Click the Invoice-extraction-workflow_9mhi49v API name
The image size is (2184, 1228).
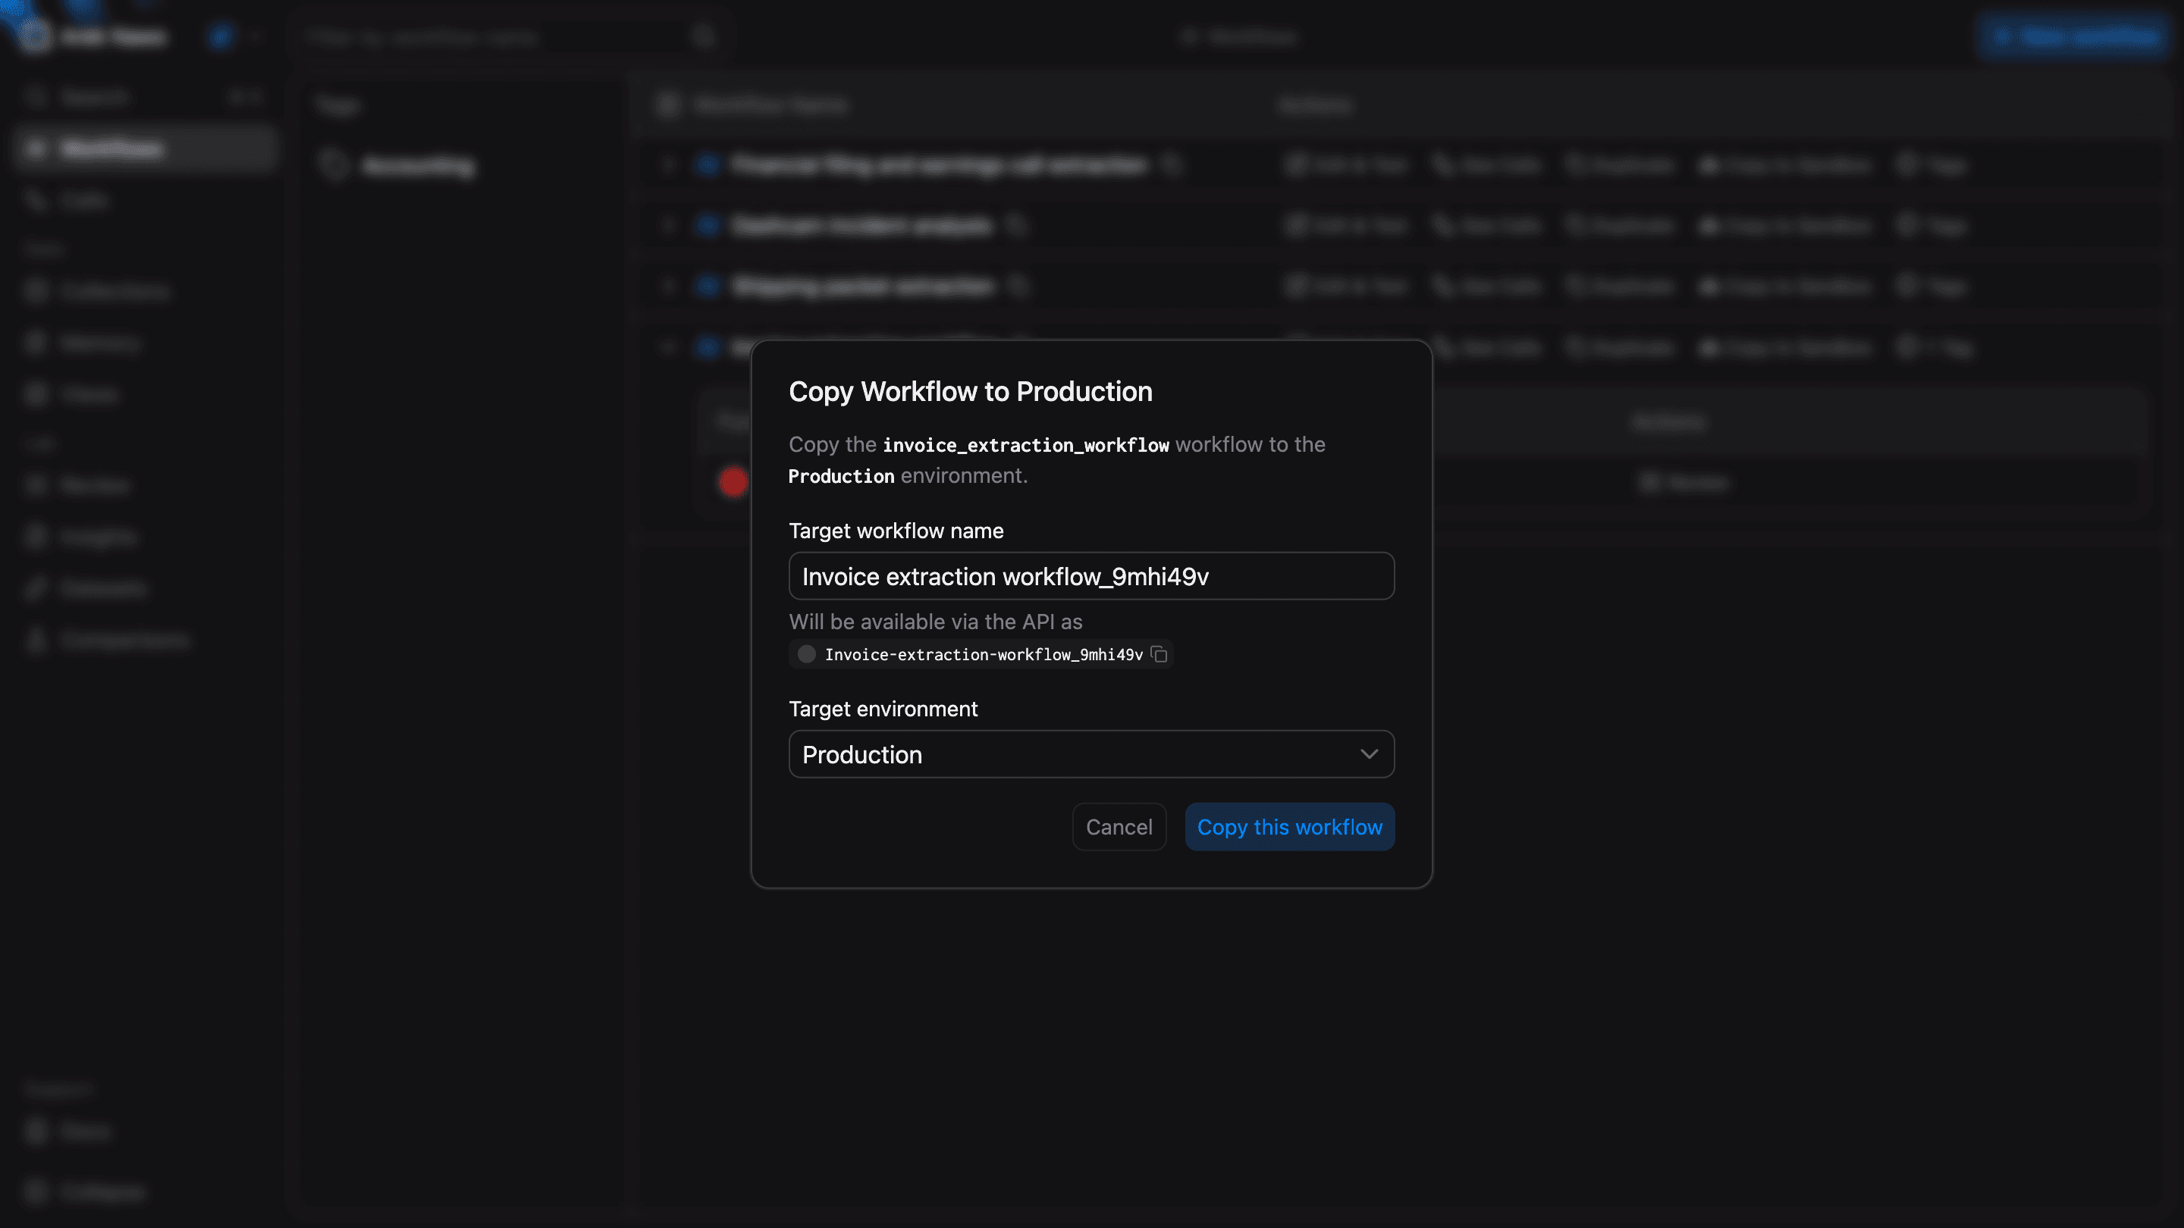click(984, 654)
